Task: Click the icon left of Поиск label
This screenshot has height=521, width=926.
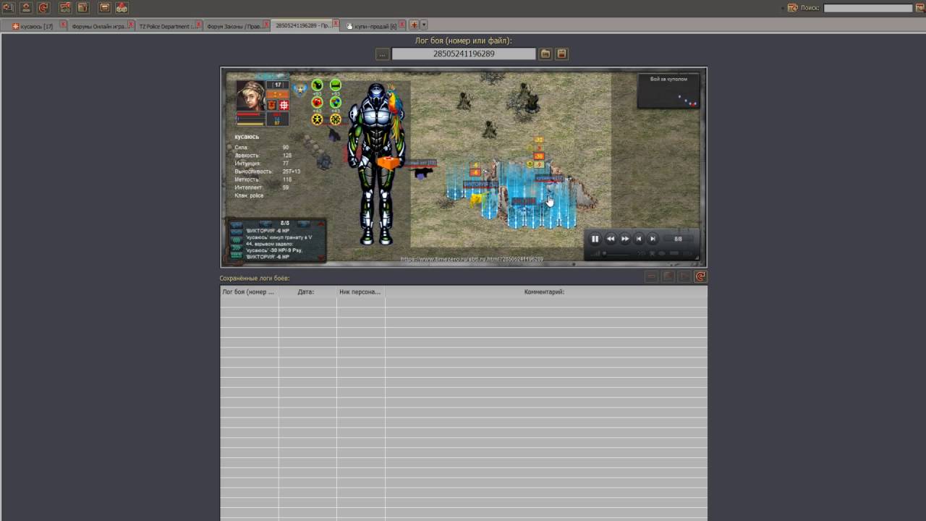Action: coord(793,8)
